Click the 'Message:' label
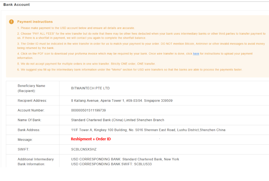This screenshot has height=181, width=269. [x=25, y=140]
